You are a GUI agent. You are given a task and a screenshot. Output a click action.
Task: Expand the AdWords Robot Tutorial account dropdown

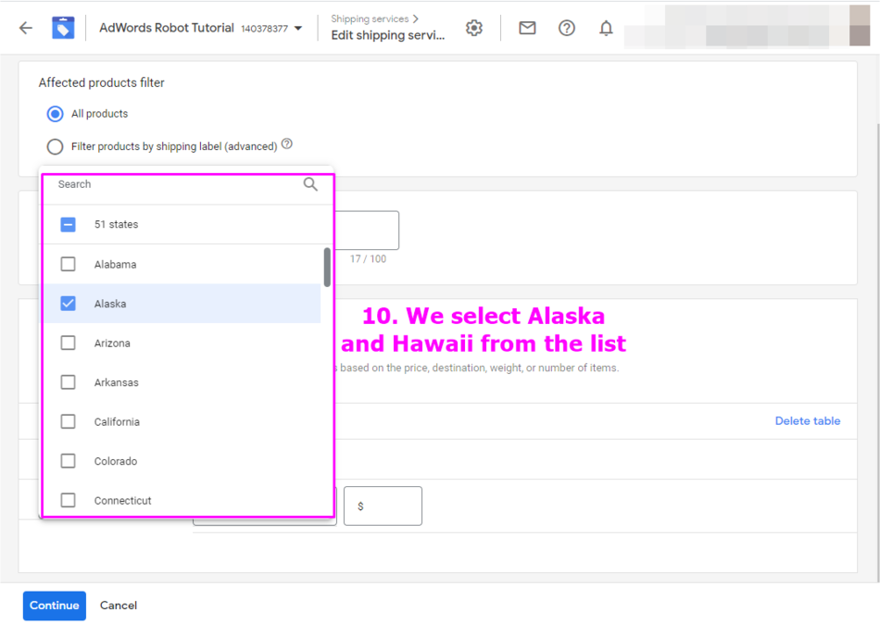tap(298, 29)
